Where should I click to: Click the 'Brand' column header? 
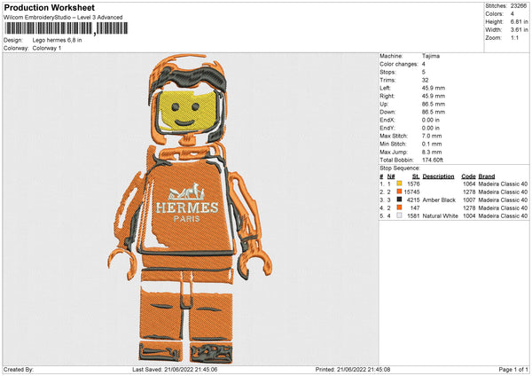click(x=487, y=176)
